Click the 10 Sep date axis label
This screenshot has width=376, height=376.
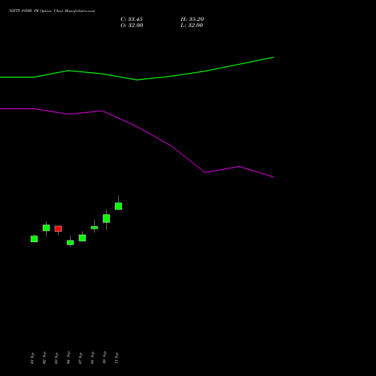(105, 358)
